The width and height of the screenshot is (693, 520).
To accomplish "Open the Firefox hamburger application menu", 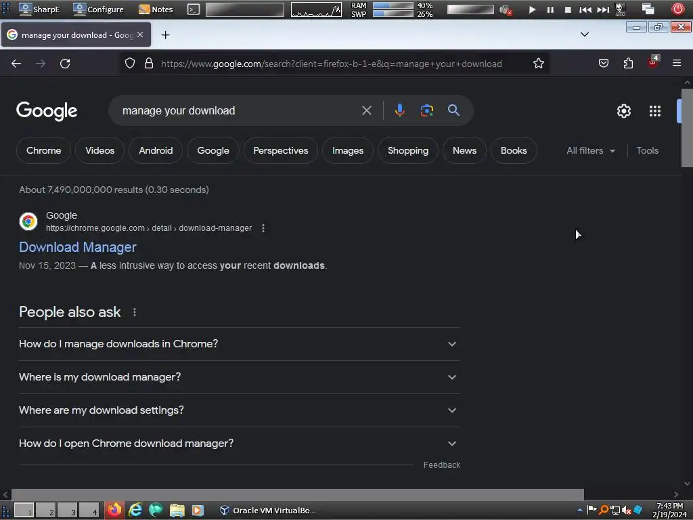I will (x=677, y=64).
